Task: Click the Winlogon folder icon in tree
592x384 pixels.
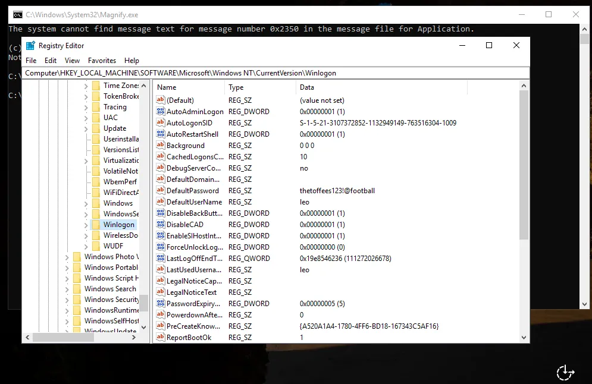Action: (96, 225)
